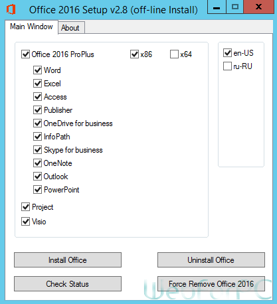
Task: Disable Skype for business checkbox
Action: coord(38,150)
